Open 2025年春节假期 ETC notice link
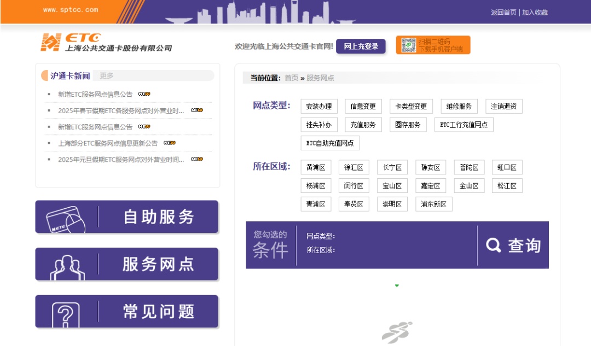 [x=121, y=110]
